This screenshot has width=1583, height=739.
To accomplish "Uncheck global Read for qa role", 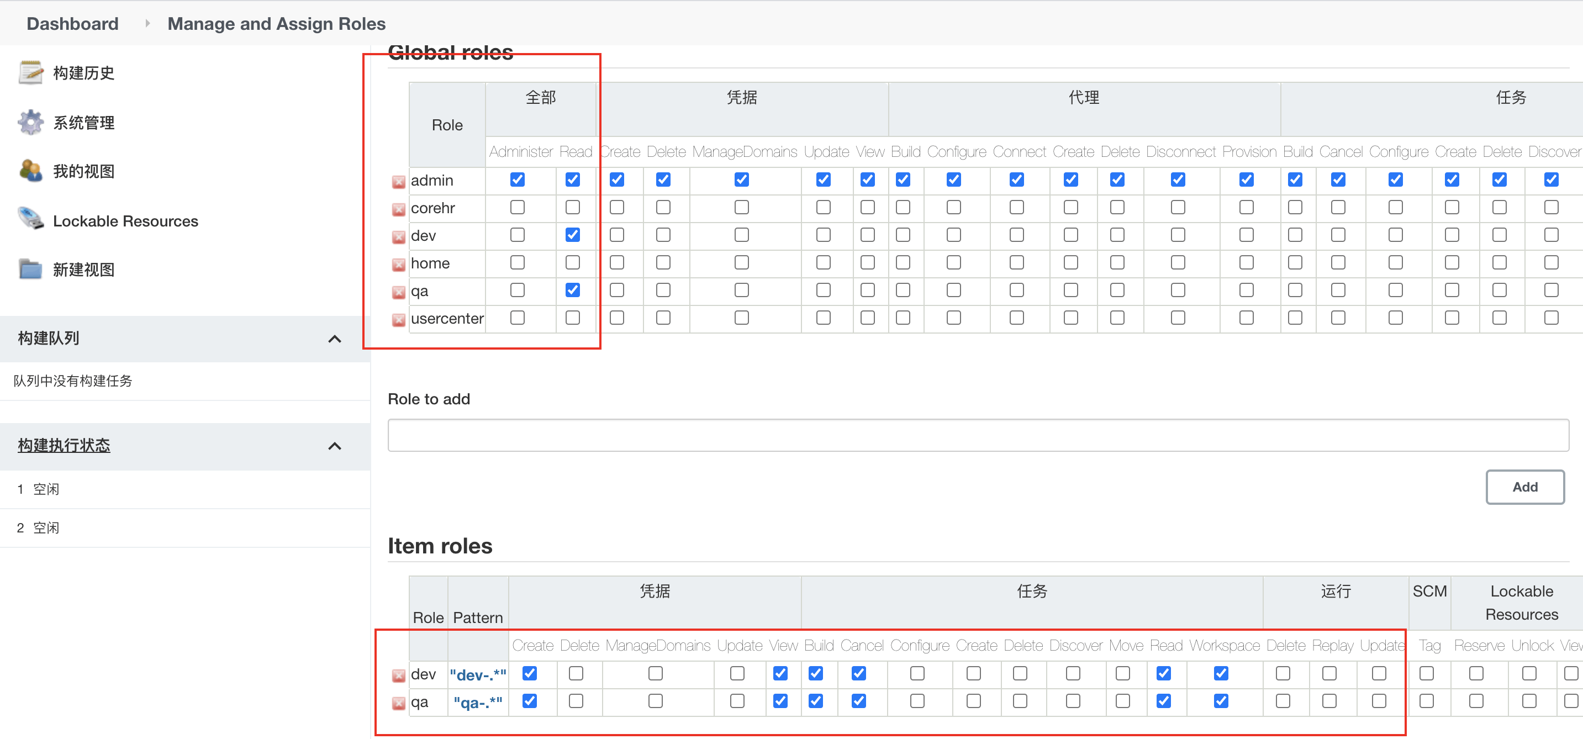I will 572,290.
